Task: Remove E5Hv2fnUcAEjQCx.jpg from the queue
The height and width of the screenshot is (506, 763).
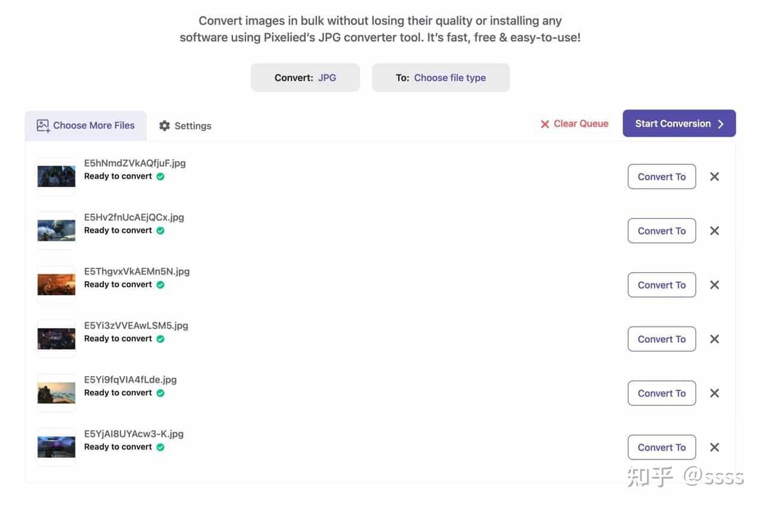Action: (714, 231)
